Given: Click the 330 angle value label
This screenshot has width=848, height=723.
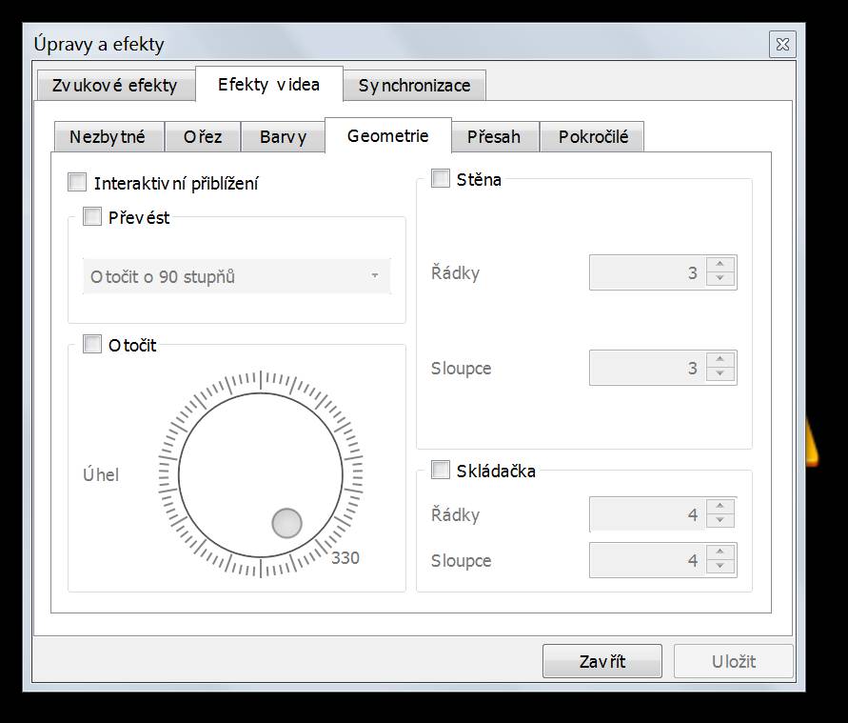Looking at the screenshot, I should 345,557.
